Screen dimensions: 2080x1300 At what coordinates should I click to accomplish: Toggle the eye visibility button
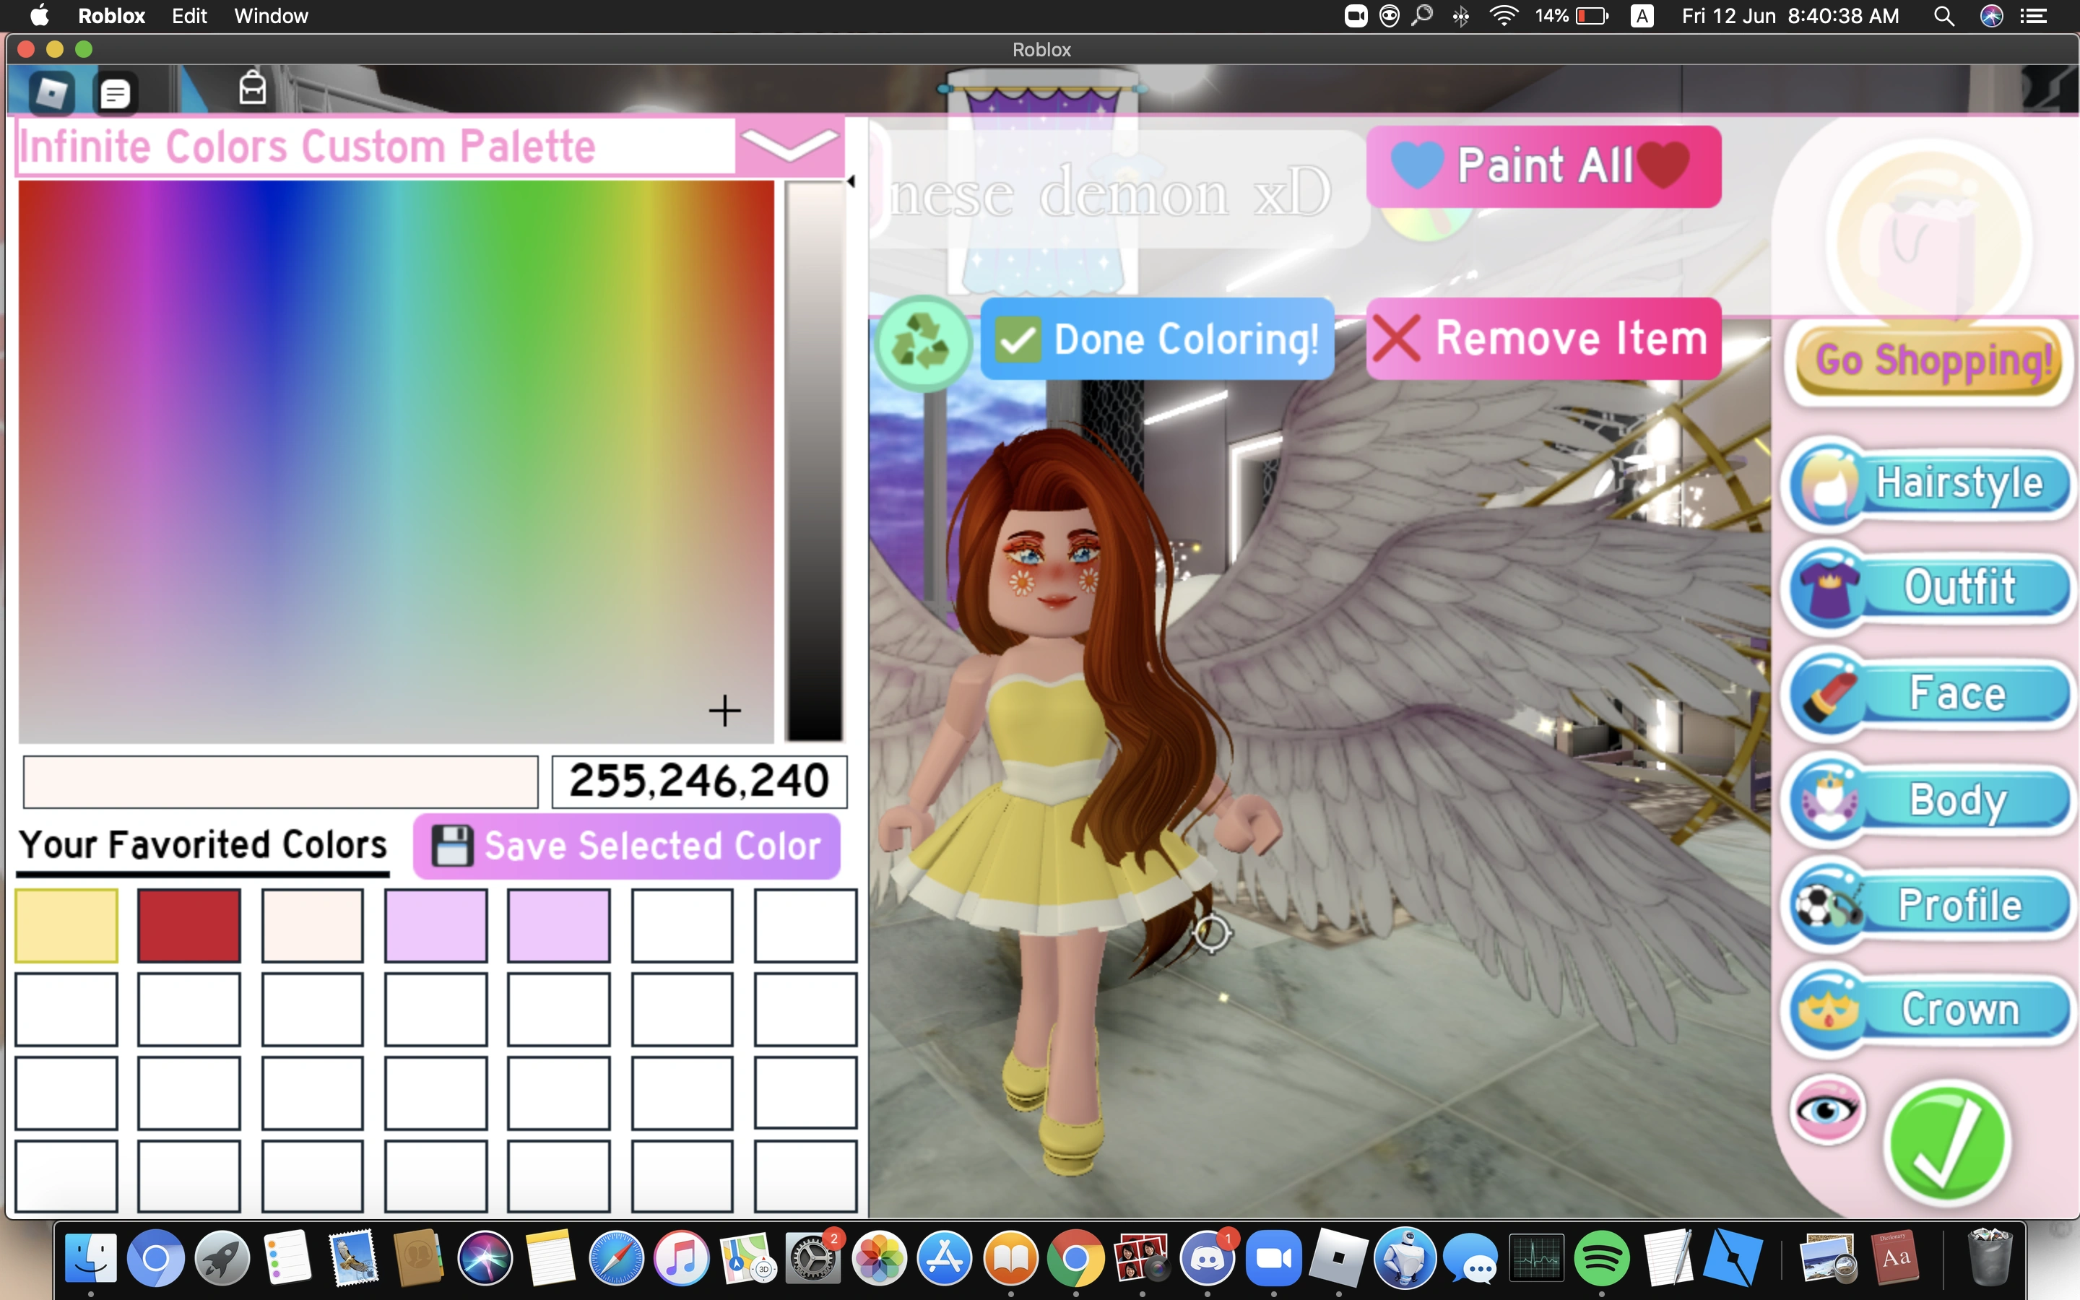coord(1827,1110)
